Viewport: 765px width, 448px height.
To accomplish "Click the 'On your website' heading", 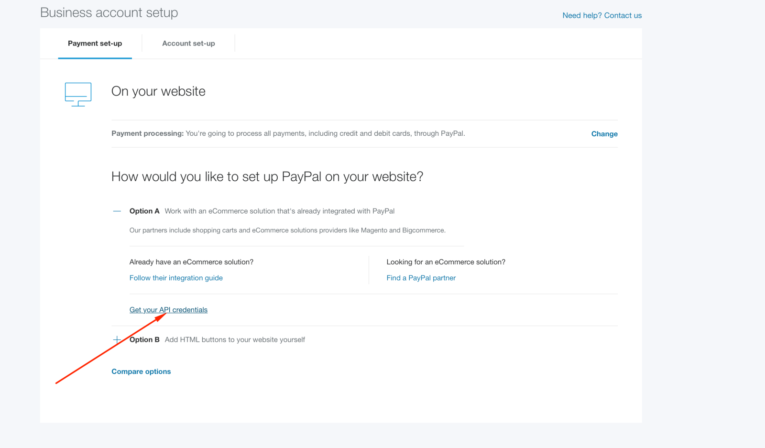I will click(x=158, y=91).
